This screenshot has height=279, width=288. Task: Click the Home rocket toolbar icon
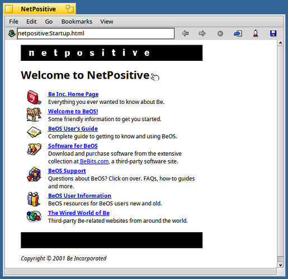(256, 33)
